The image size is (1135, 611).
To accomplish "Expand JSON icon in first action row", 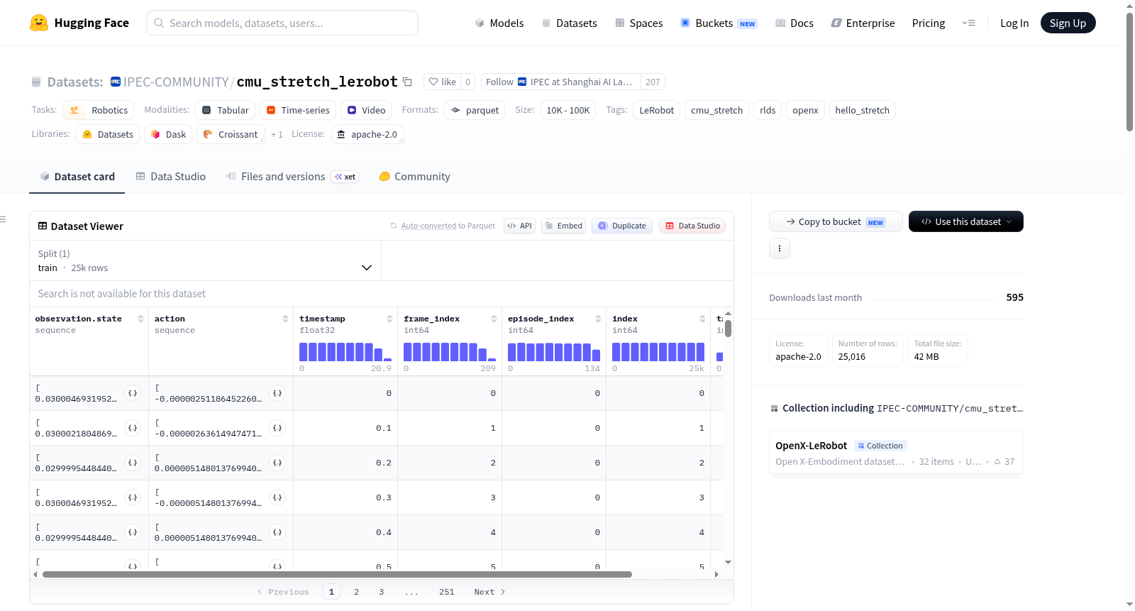I will tap(277, 393).
